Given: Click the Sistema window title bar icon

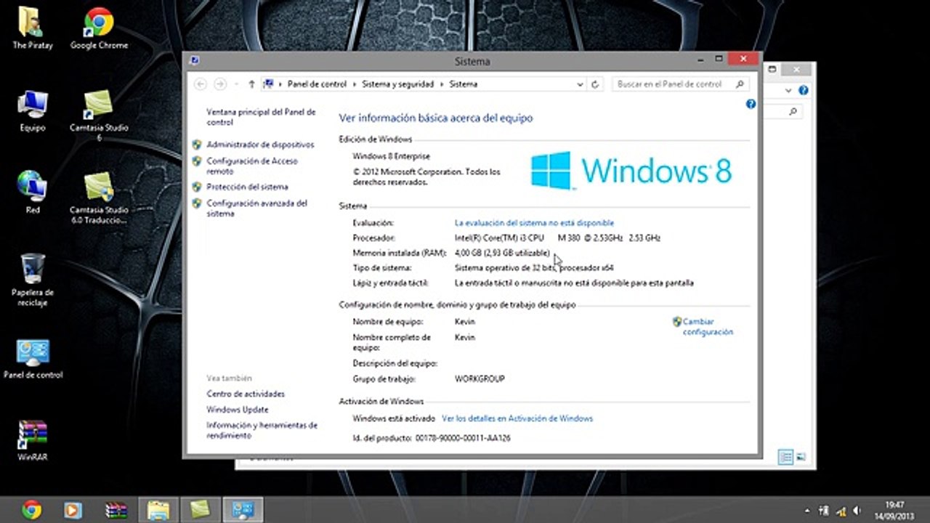Looking at the screenshot, I should click(194, 61).
